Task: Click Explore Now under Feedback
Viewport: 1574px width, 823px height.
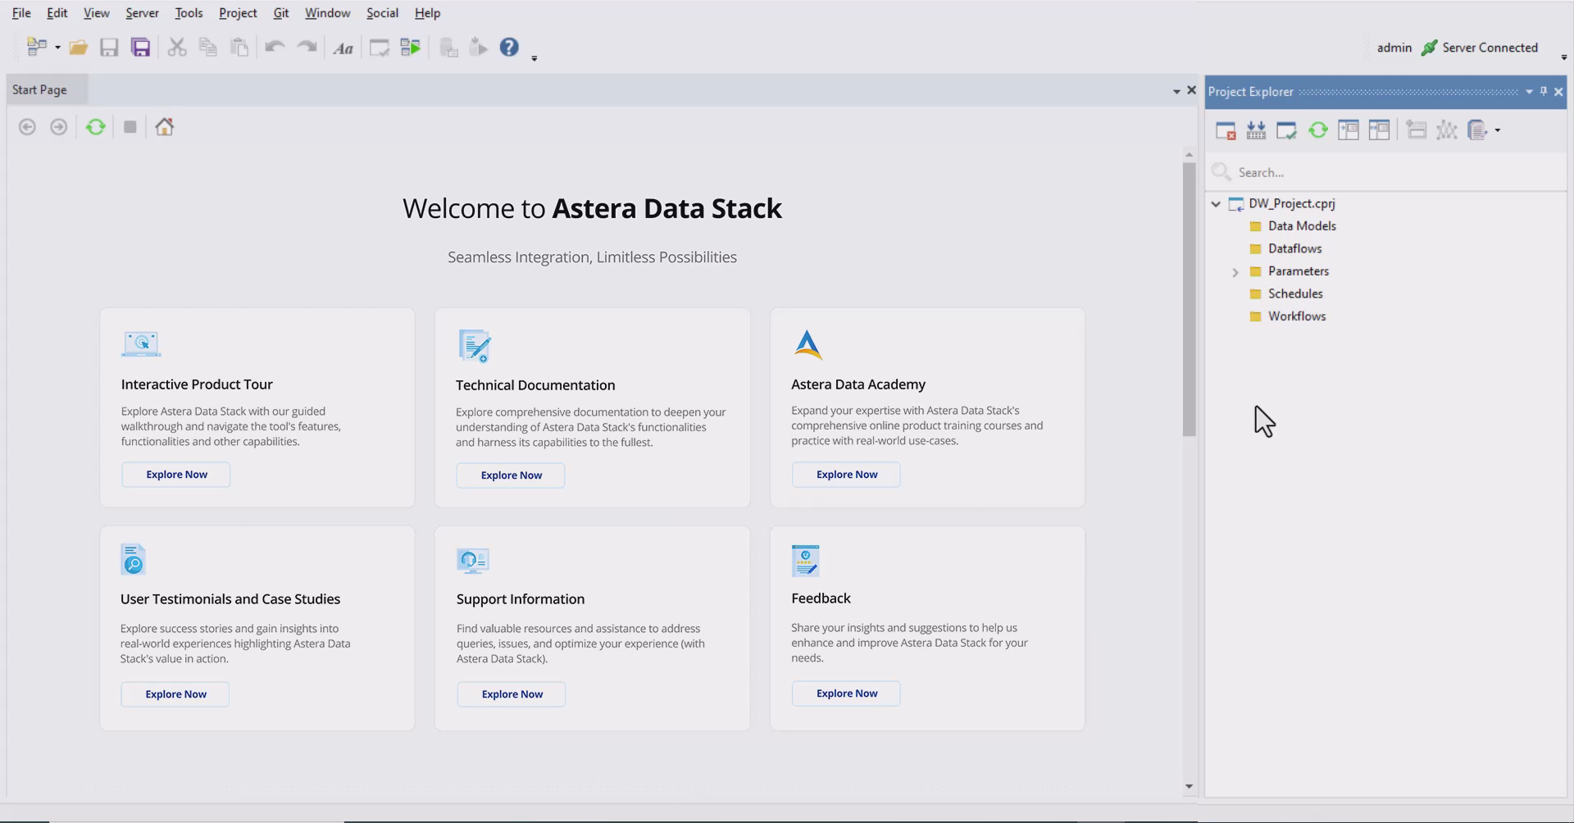Action: pos(846,693)
